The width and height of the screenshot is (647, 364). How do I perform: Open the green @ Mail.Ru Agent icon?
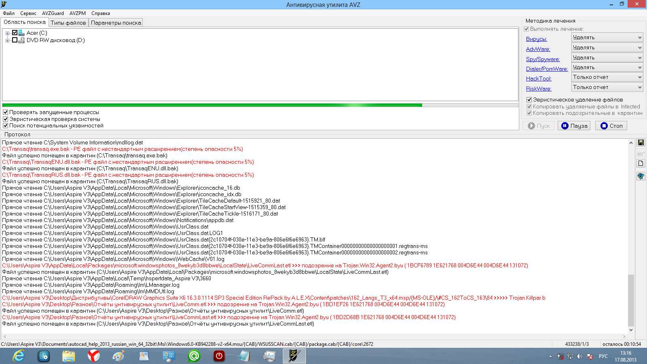coord(194,356)
